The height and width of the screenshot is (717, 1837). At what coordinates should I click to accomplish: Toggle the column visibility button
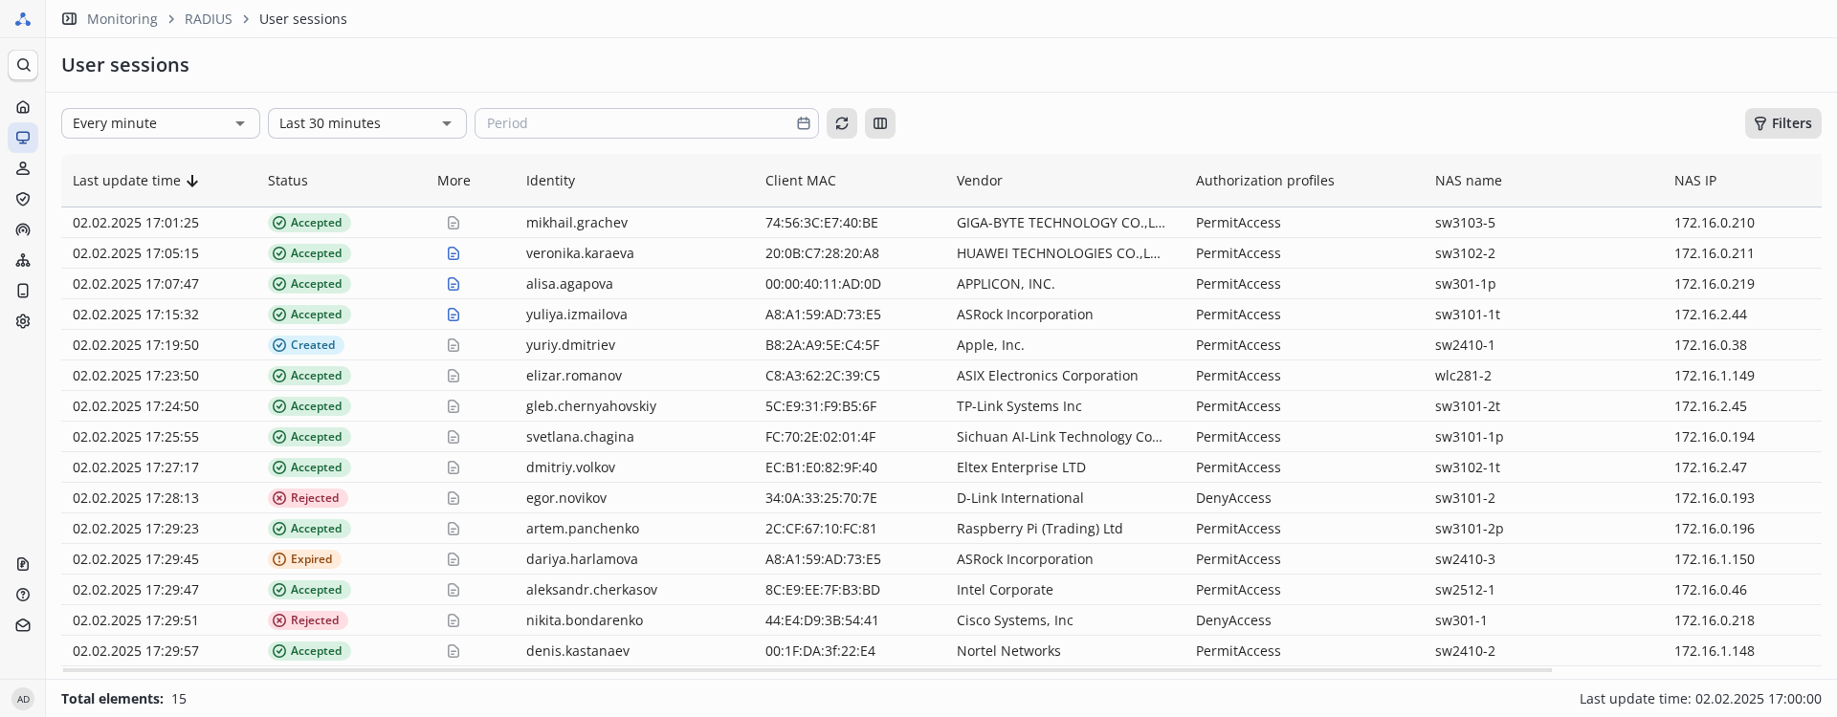(880, 123)
